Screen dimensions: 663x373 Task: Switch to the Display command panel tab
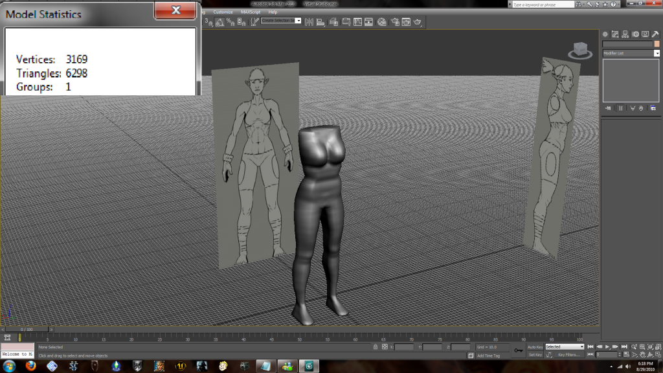pyautogui.click(x=646, y=34)
